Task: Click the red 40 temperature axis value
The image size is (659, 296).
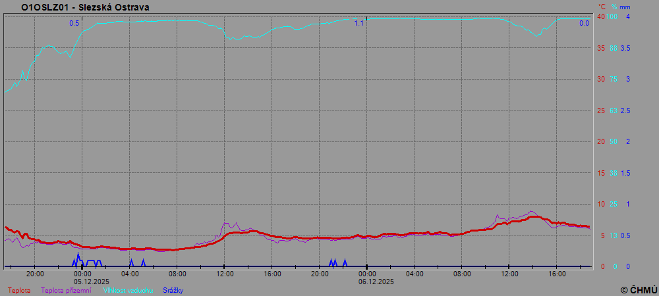Action: (600, 16)
